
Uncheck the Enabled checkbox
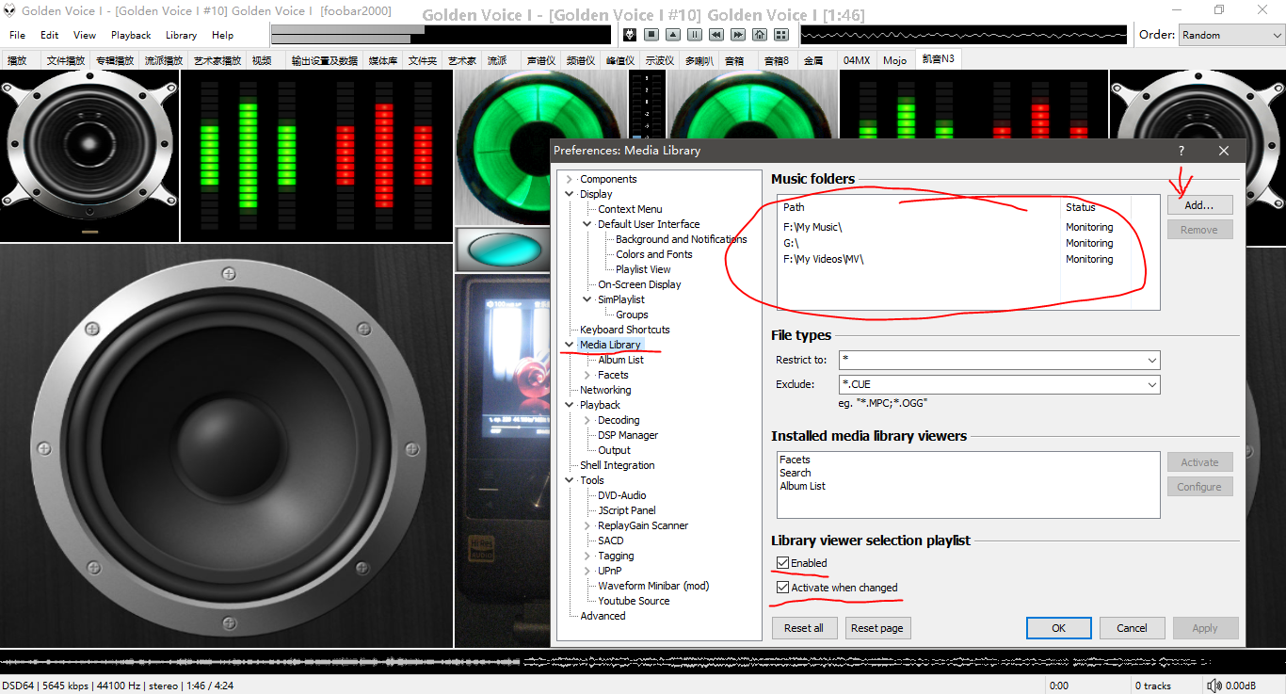coord(782,563)
